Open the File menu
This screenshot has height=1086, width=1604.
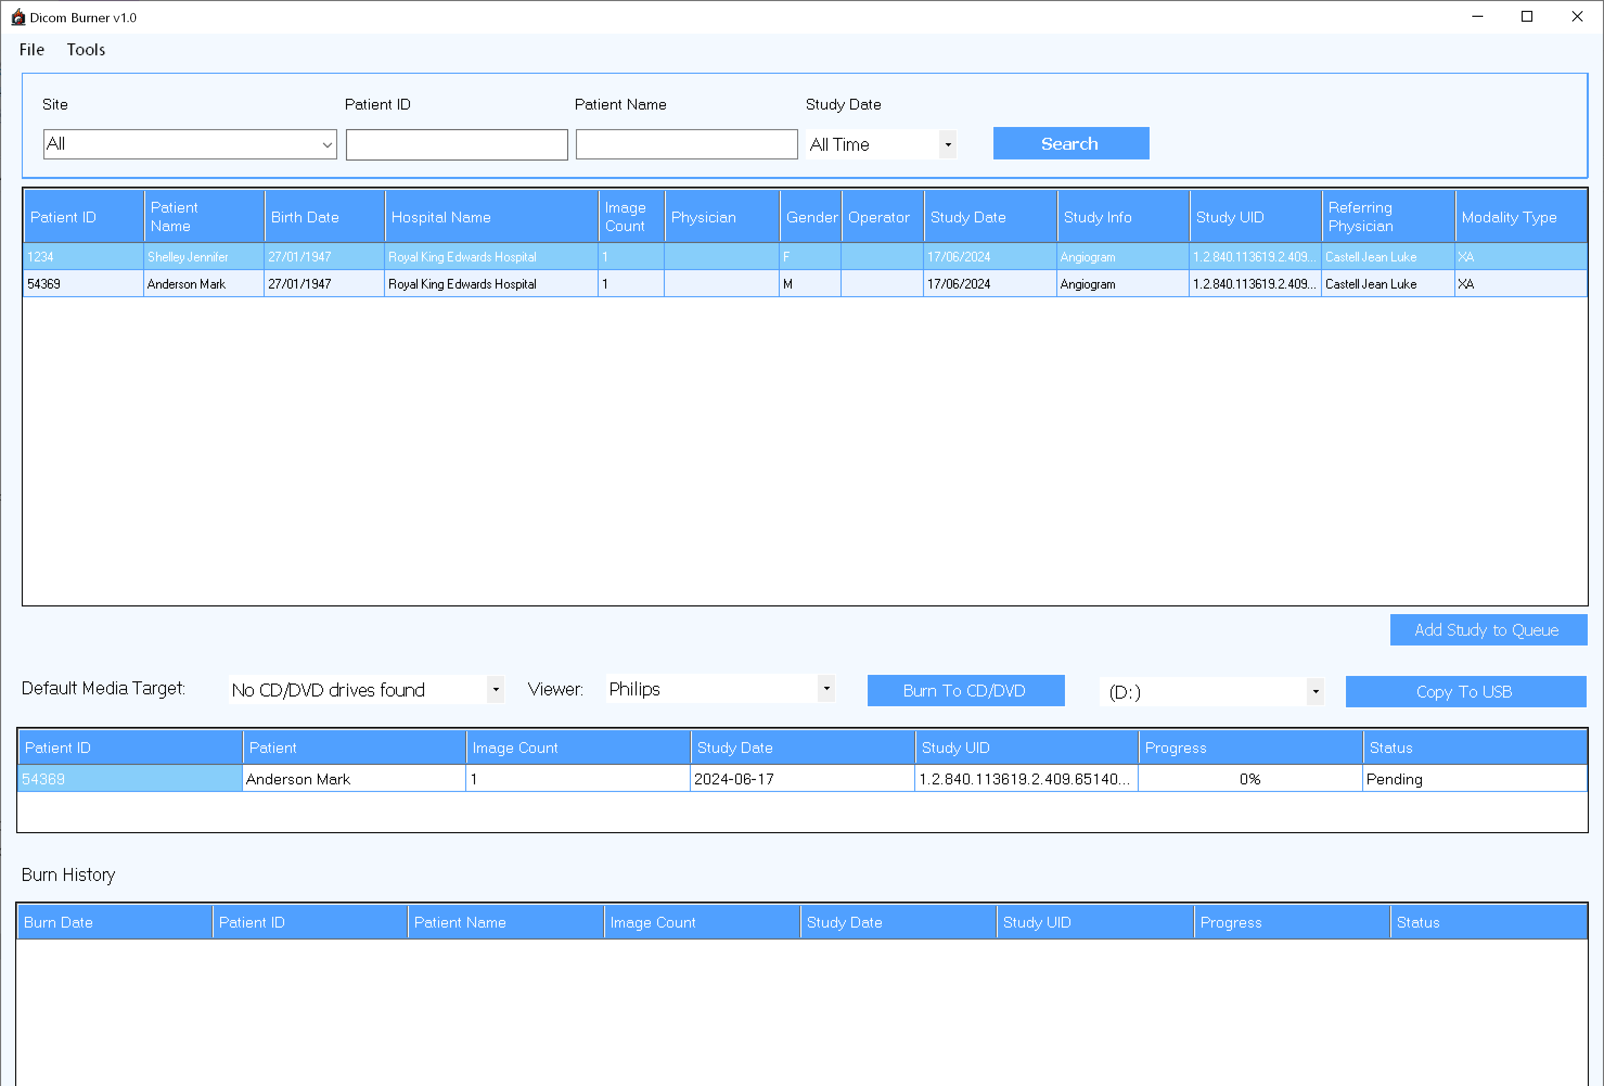point(32,50)
